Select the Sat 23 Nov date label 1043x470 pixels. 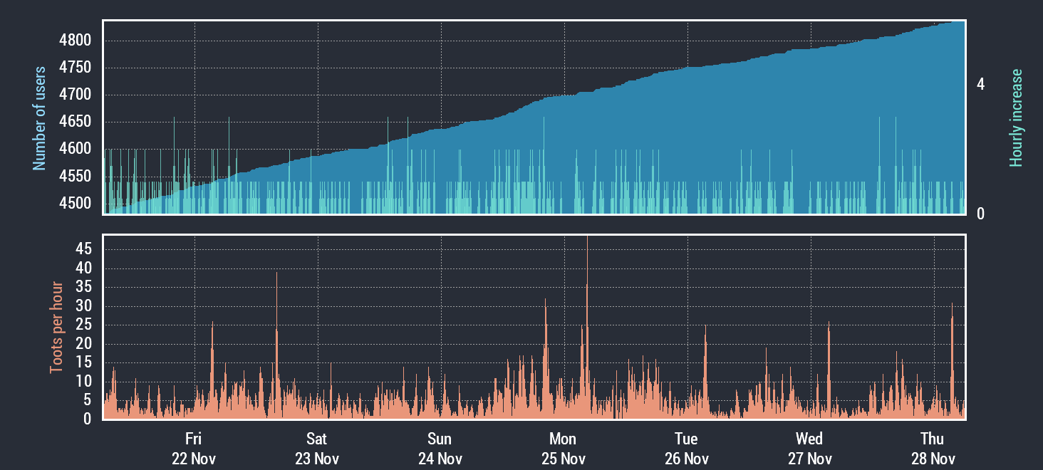pyautogui.click(x=316, y=449)
